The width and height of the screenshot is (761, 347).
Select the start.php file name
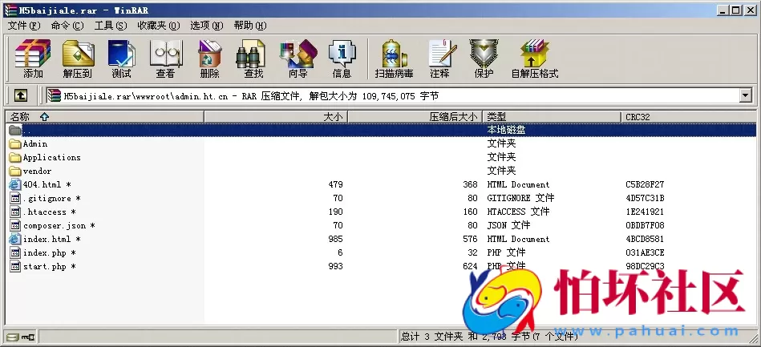pos(50,266)
